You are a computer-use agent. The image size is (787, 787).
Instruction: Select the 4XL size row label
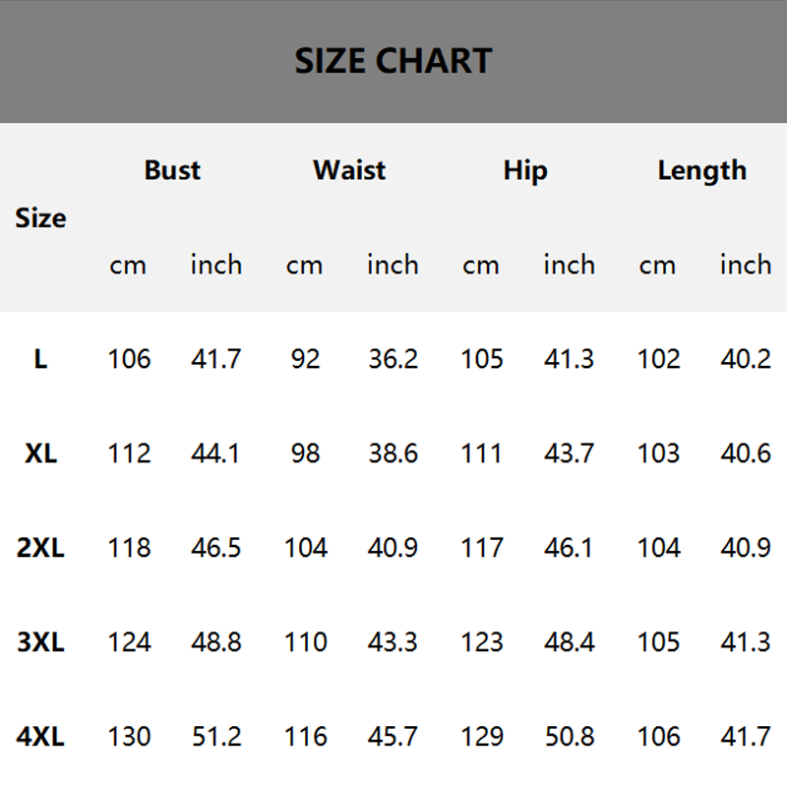click(40, 737)
